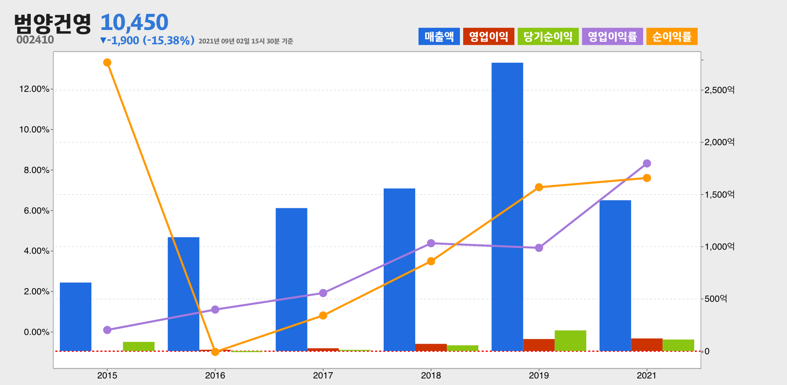Click the 2,000억 right axis label
Screen dimensions: 787x385
click(719, 142)
